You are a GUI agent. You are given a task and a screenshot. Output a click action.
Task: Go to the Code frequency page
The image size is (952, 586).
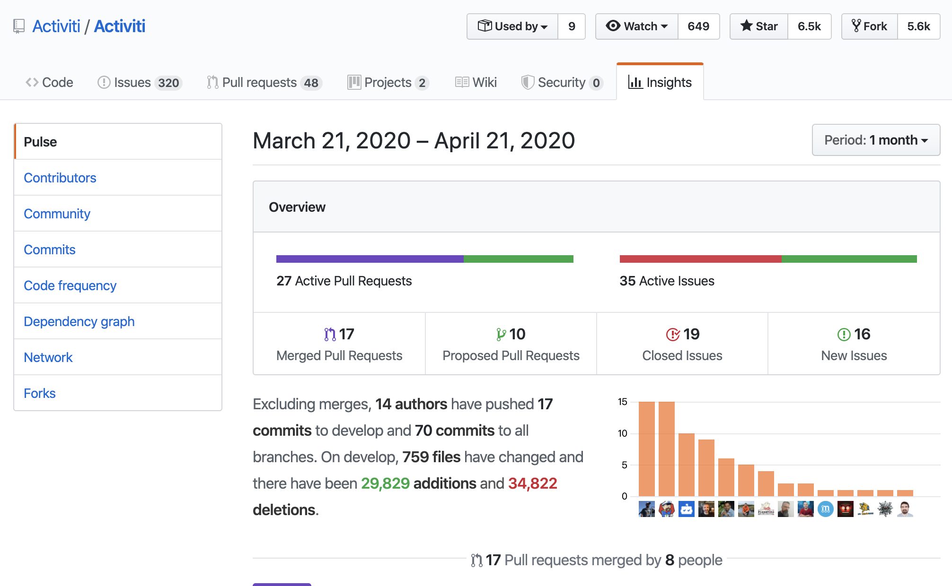coord(70,285)
